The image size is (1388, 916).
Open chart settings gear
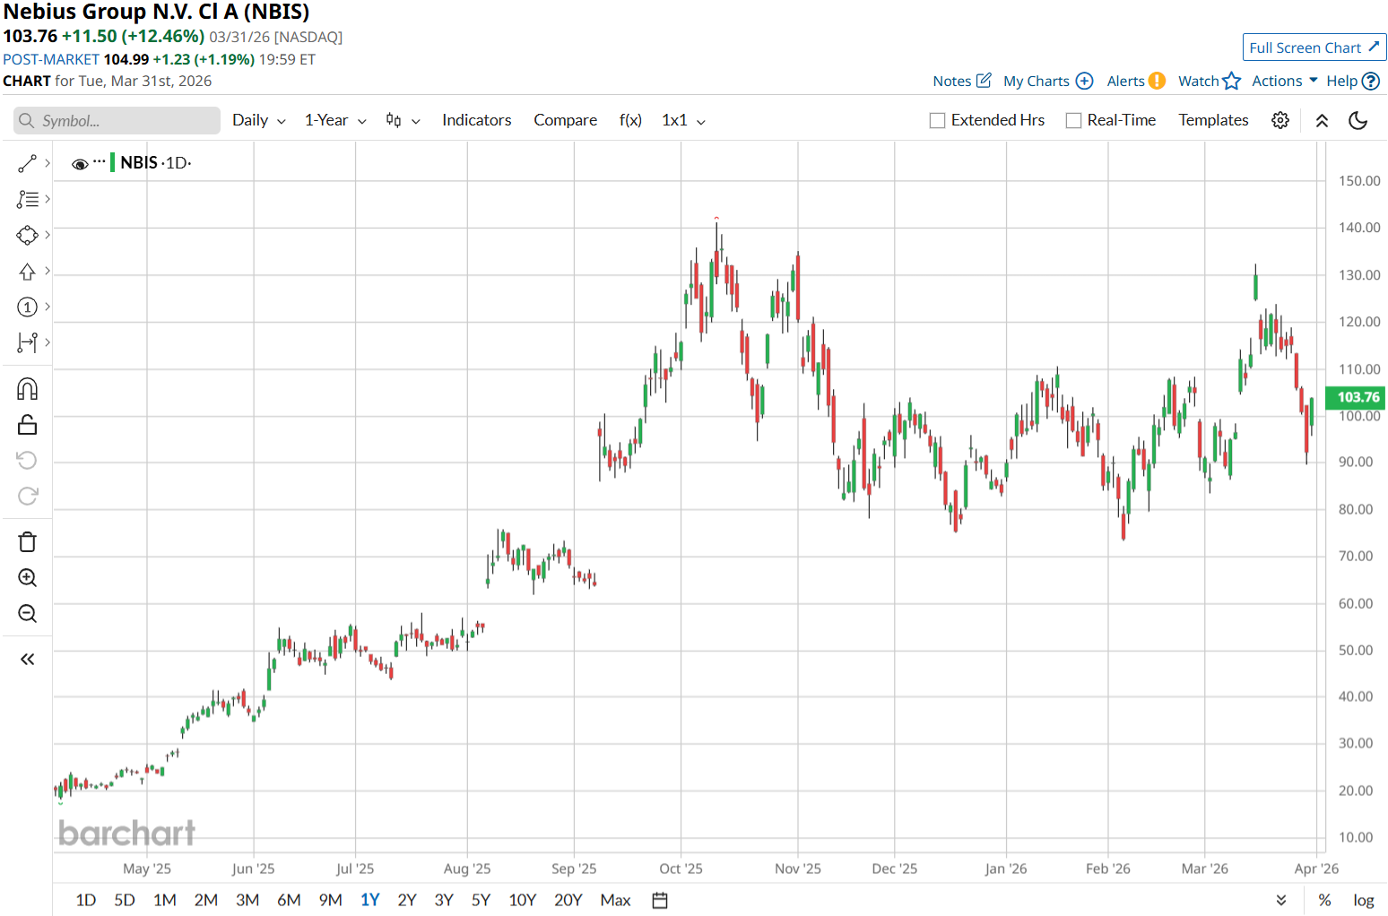point(1280,120)
